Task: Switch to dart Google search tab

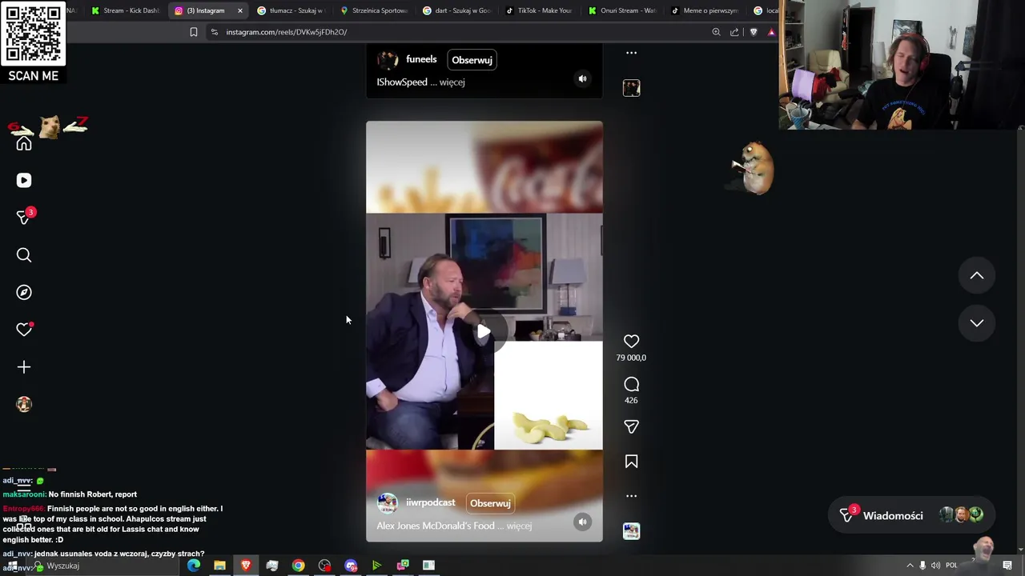Action: pyautogui.click(x=456, y=10)
